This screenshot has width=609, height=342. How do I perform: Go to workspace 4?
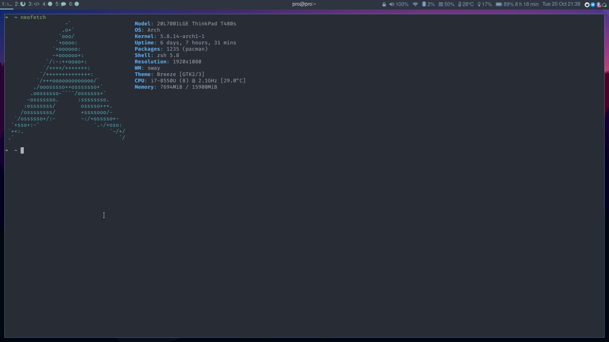[47, 4]
